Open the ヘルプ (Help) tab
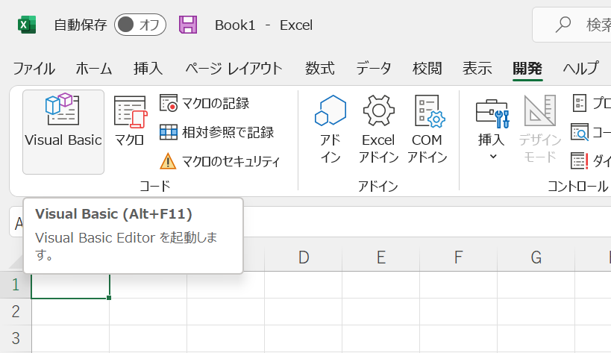 click(x=580, y=69)
